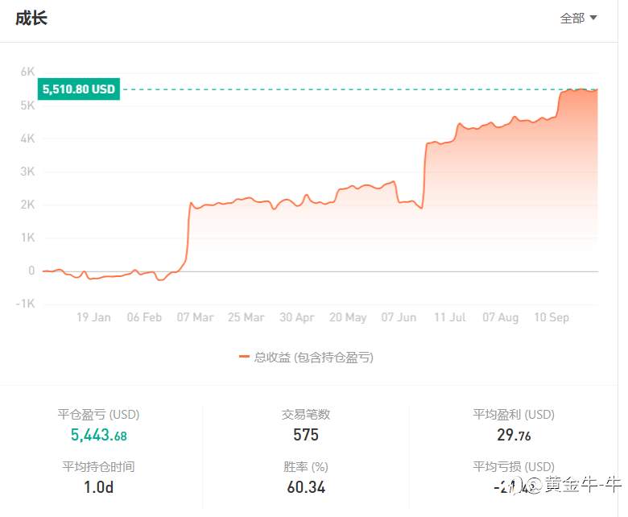Choose the 10 Sep date axis label
The image size is (628, 517).
552,317
